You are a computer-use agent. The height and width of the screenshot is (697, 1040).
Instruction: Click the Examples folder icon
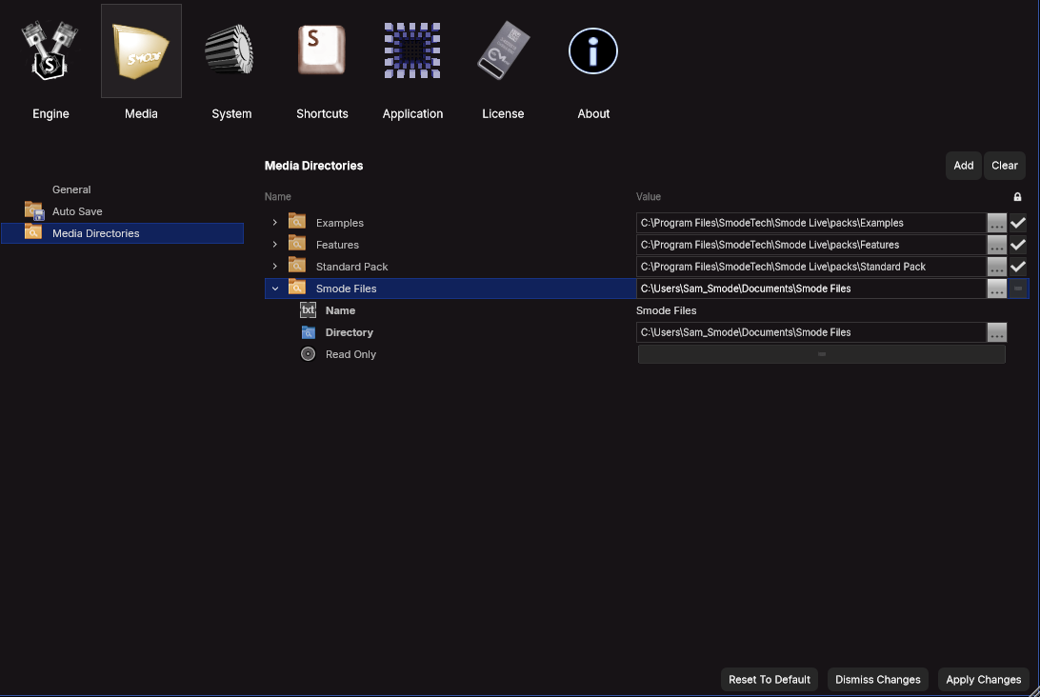coord(297,222)
